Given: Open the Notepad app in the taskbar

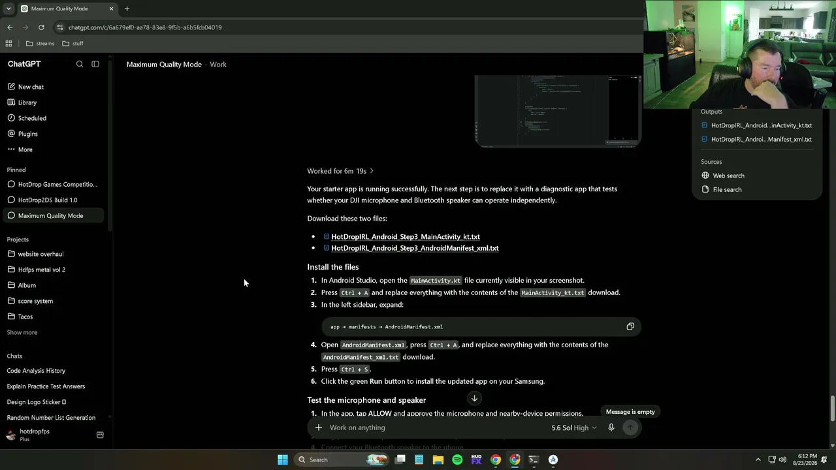Looking at the screenshot, I should click(x=419, y=460).
